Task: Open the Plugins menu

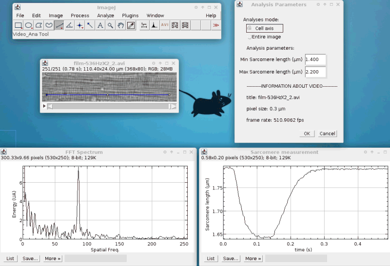Action: [x=130, y=16]
